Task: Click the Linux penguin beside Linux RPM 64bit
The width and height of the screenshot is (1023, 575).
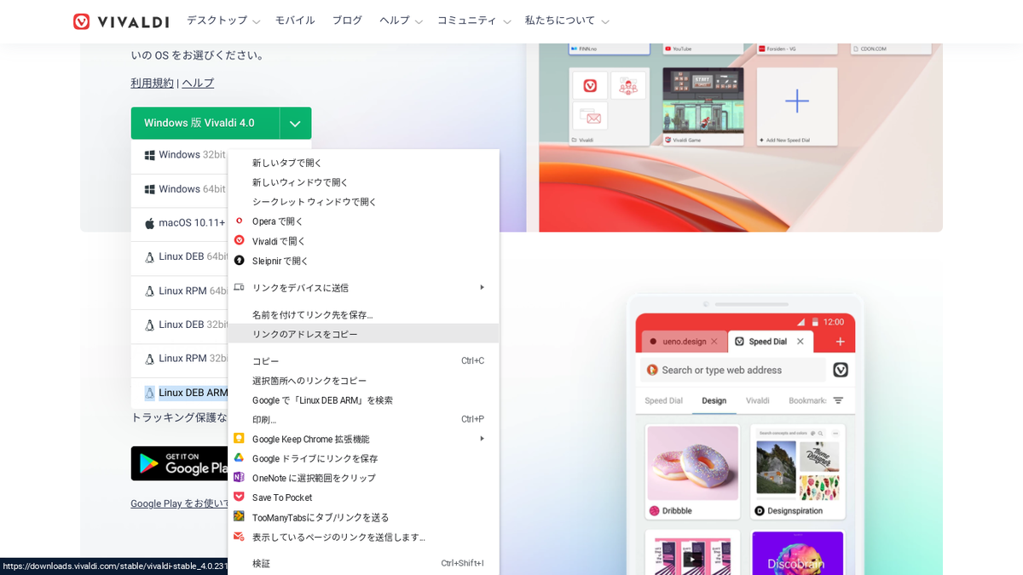Action: (149, 291)
